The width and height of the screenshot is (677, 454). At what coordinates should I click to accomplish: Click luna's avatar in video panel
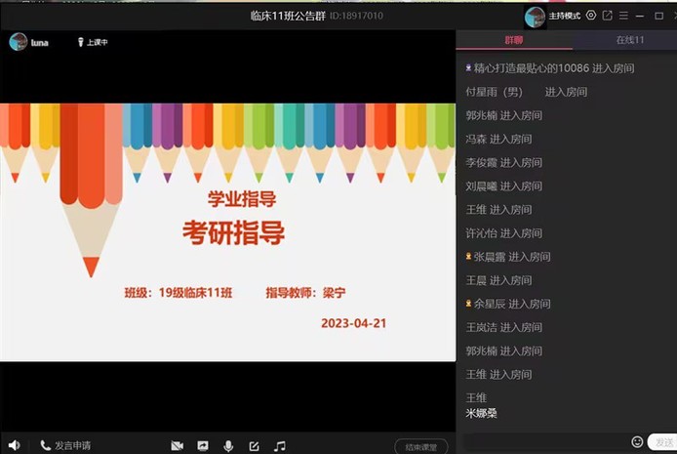(19, 42)
